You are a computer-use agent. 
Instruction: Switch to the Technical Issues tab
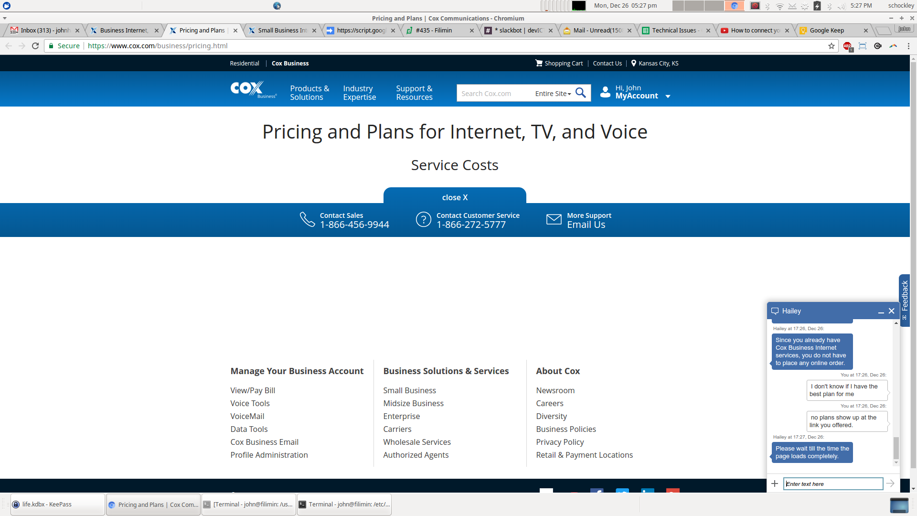coord(676,30)
